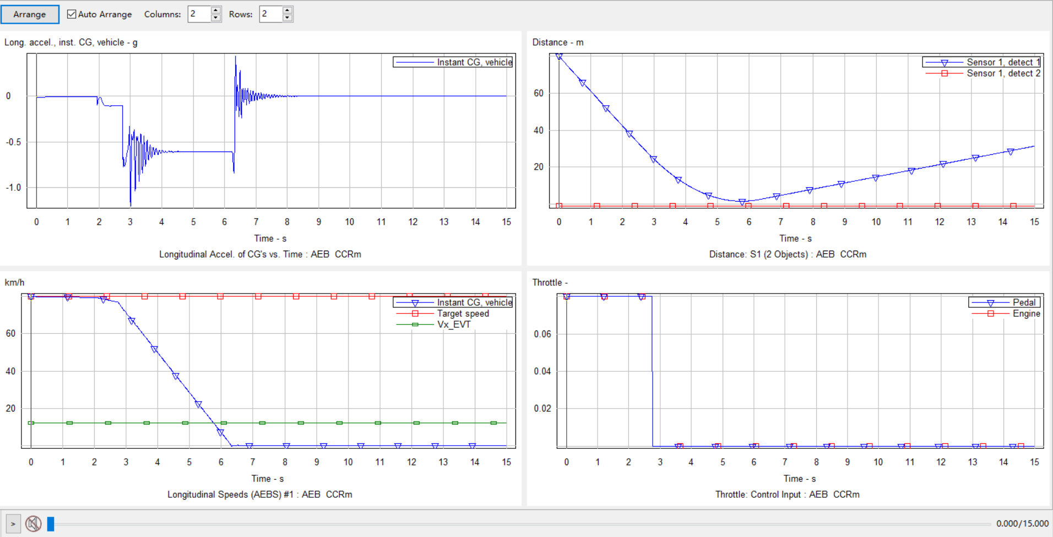Screen dimensions: 1053x537
Task: Click the 'Vx_EVT' legend entry
Action: coord(454,324)
